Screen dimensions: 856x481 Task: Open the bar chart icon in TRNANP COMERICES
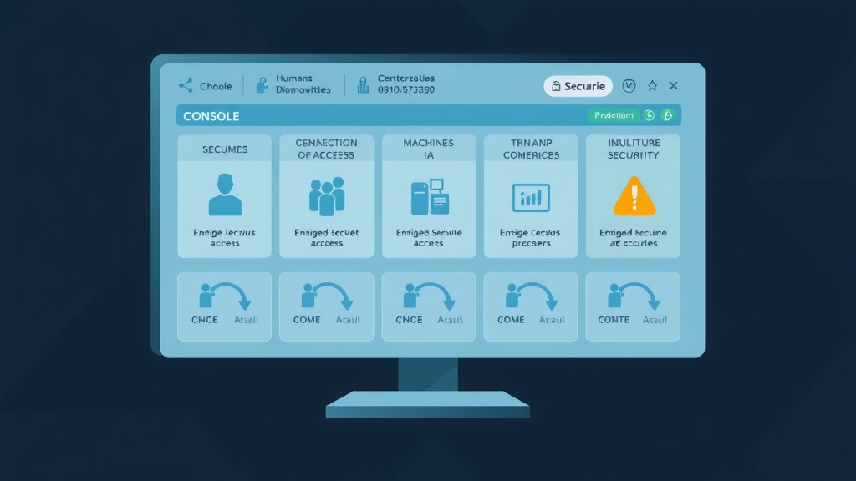[531, 198]
